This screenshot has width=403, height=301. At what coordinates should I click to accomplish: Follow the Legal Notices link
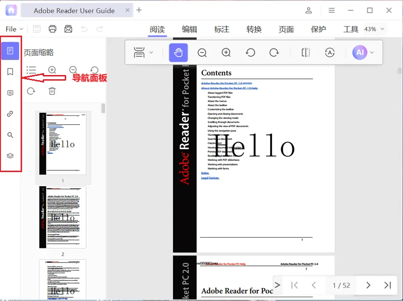tap(210, 178)
